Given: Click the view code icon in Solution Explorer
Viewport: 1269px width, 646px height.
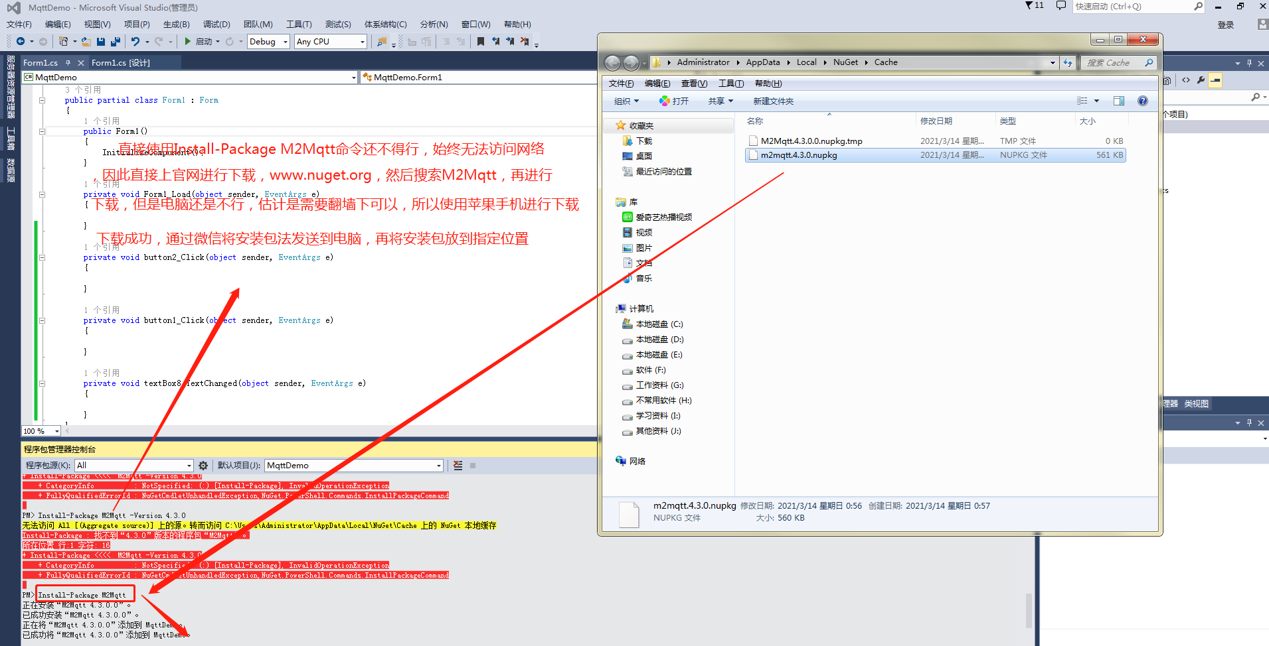Looking at the screenshot, I should [1186, 80].
